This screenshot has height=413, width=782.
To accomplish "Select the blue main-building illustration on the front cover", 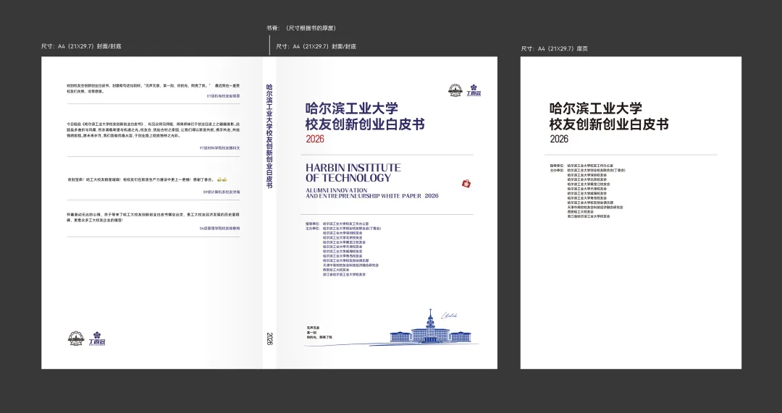I will [430, 326].
